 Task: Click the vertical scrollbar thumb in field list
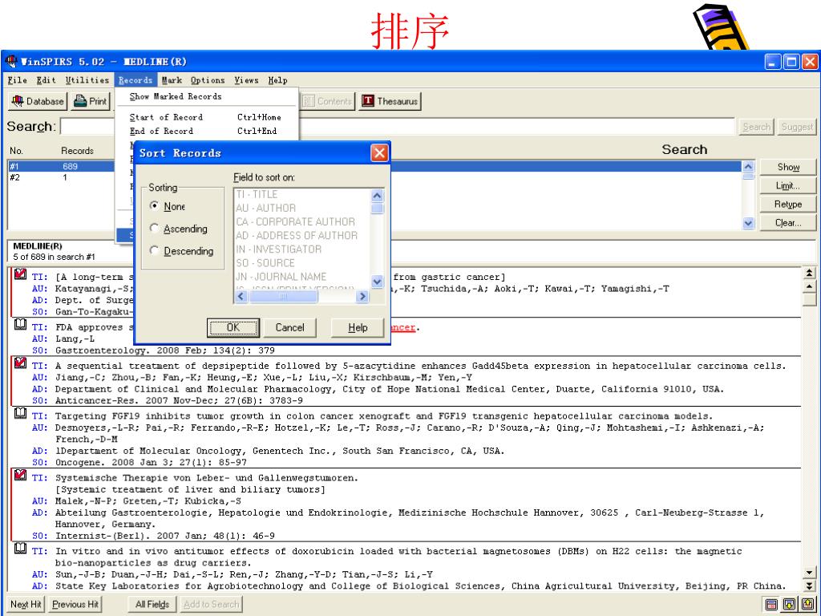pyautogui.click(x=377, y=209)
